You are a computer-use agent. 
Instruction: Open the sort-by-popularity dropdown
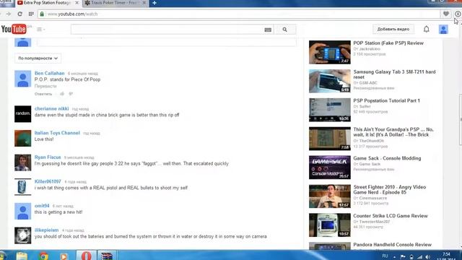click(x=38, y=58)
